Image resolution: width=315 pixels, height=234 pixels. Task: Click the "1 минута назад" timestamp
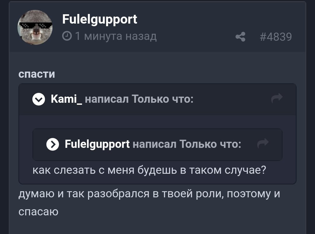pyautogui.click(x=116, y=36)
